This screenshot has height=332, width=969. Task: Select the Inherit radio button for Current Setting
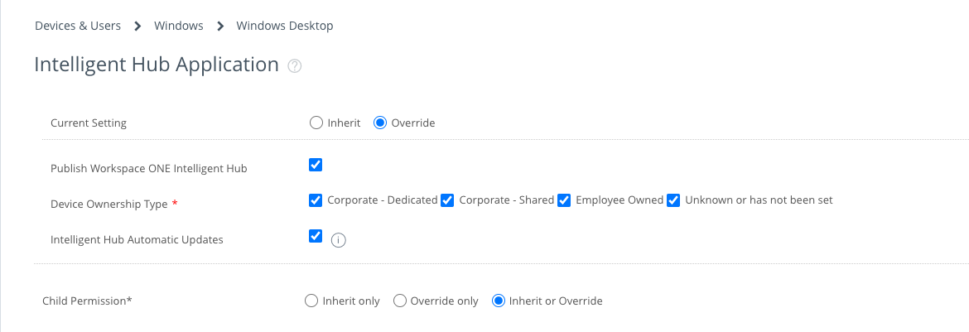coord(316,123)
